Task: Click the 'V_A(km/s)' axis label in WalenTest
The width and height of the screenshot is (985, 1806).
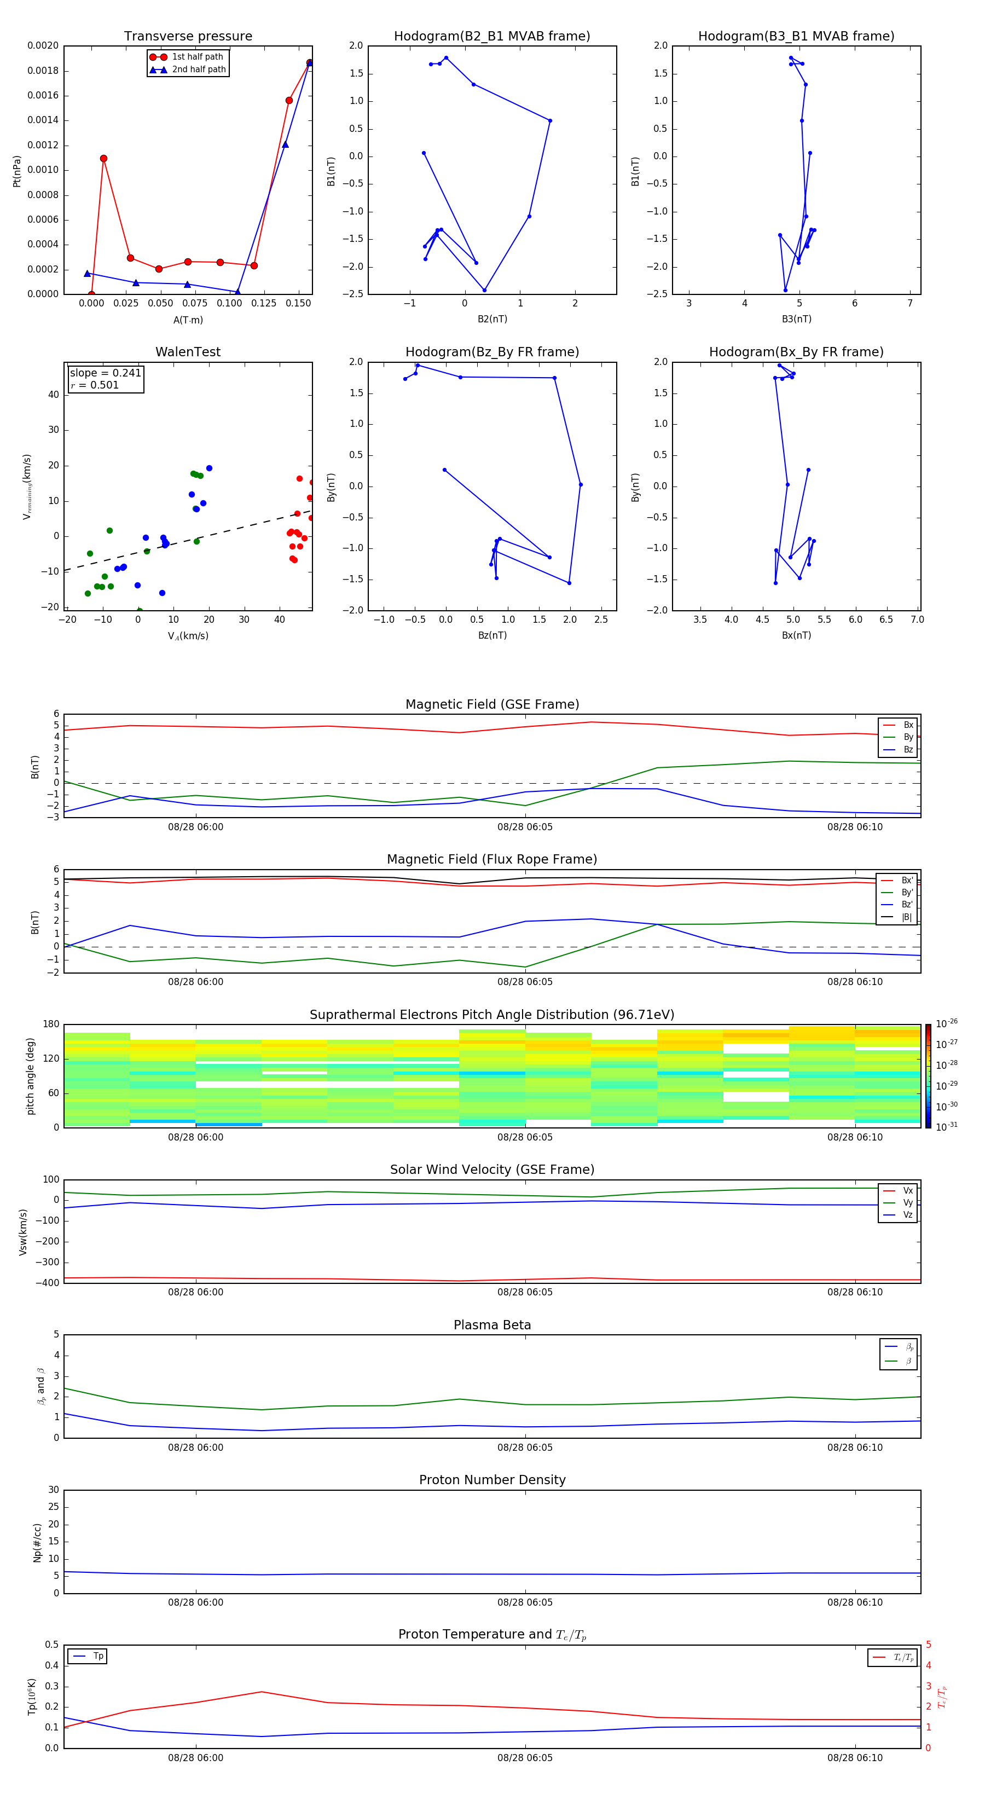Action: click(x=188, y=636)
